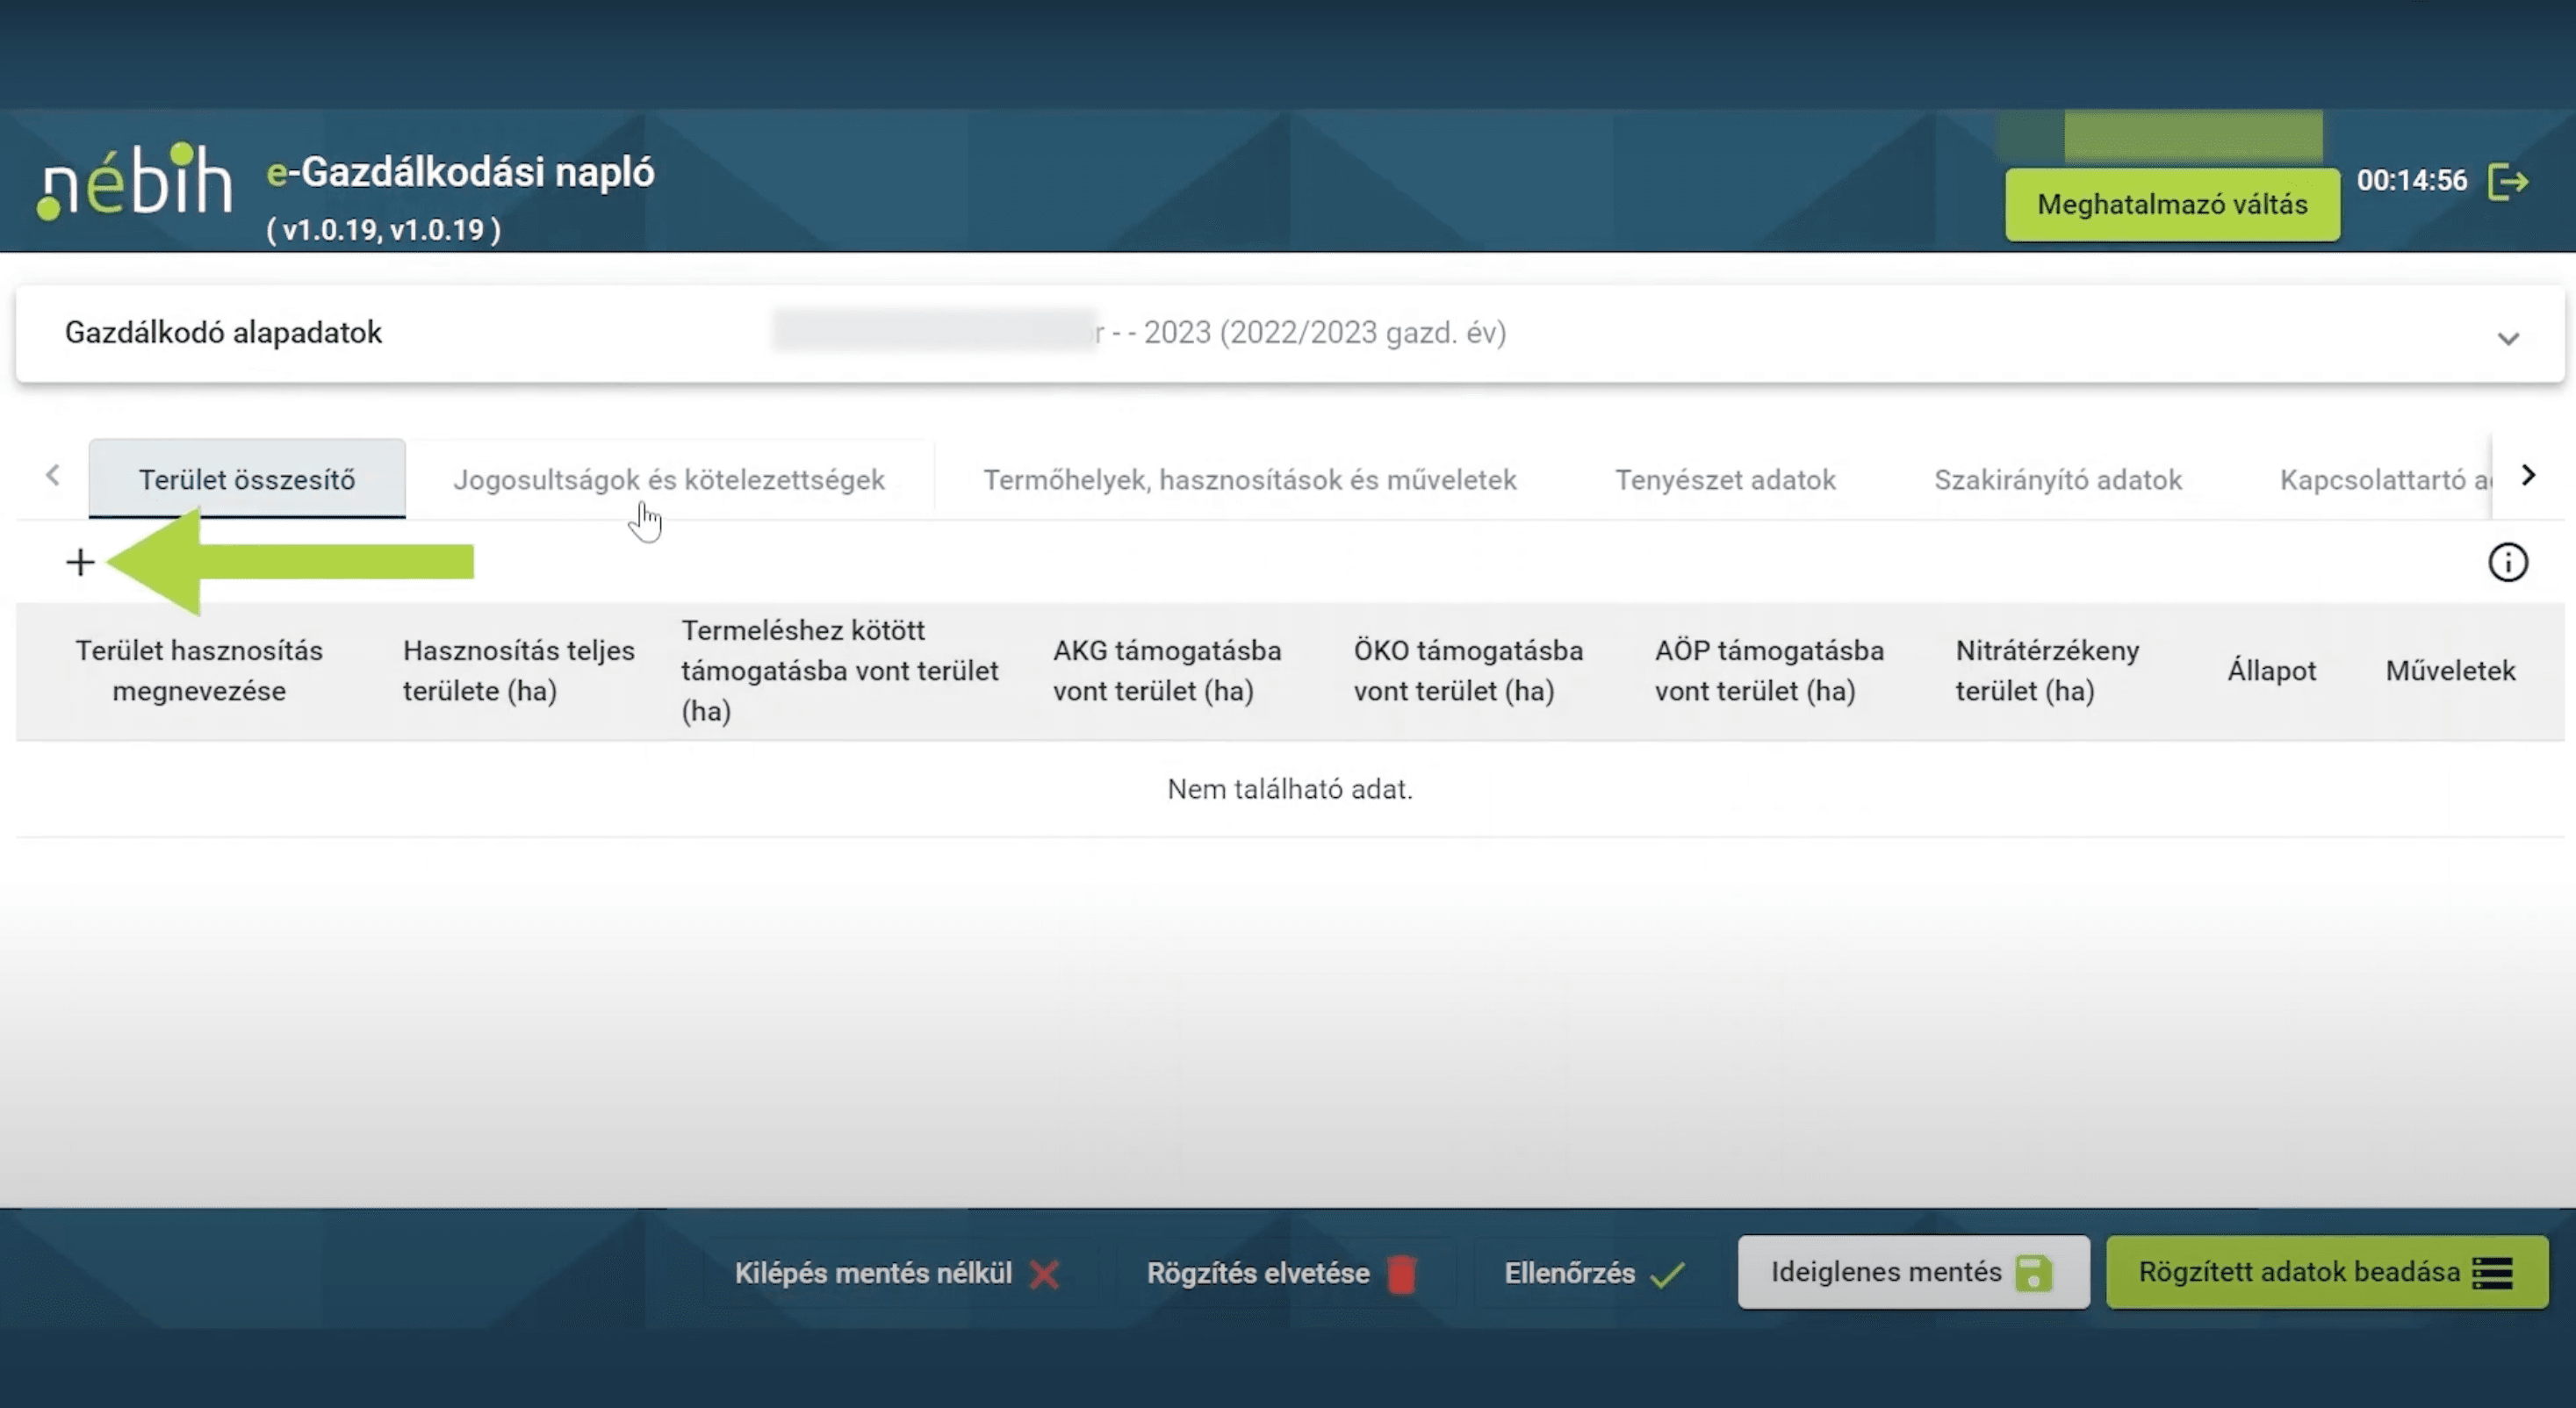Click the logout icon next to timer

tap(2508, 182)
